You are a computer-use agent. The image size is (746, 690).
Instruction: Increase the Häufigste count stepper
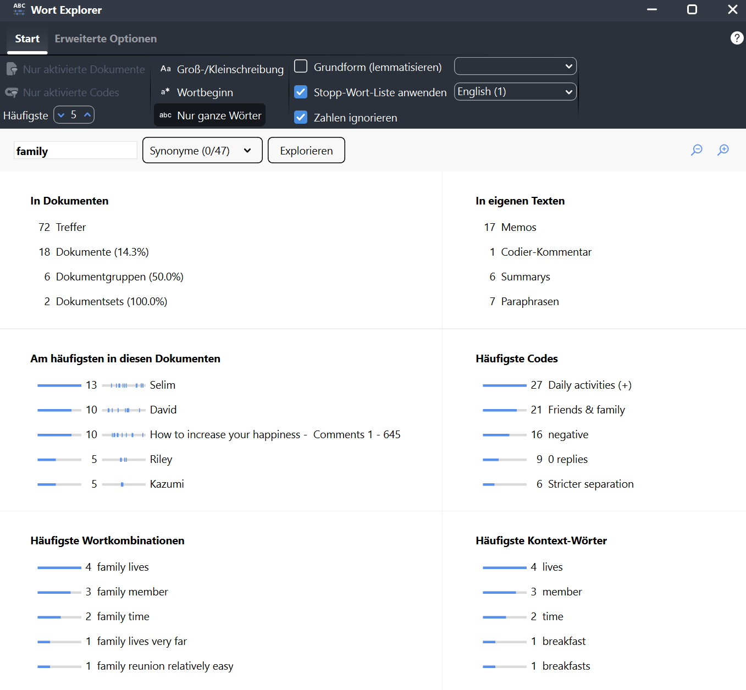(87, 115)
